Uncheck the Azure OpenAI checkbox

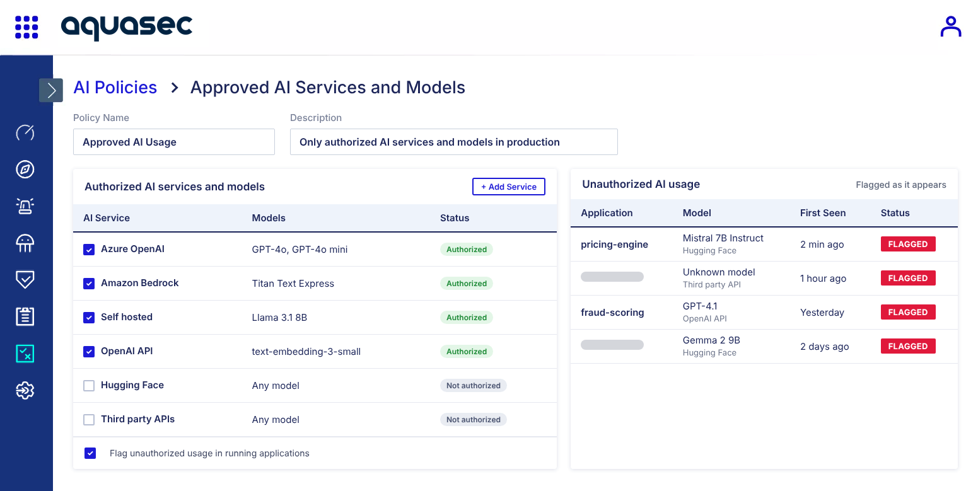pyautogui.click(x=89, y=250)
